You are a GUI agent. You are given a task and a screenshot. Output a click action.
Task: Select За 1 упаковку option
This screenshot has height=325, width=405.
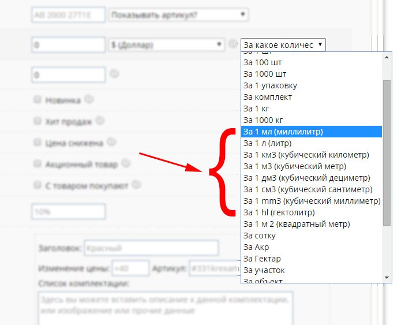[271, 85]
